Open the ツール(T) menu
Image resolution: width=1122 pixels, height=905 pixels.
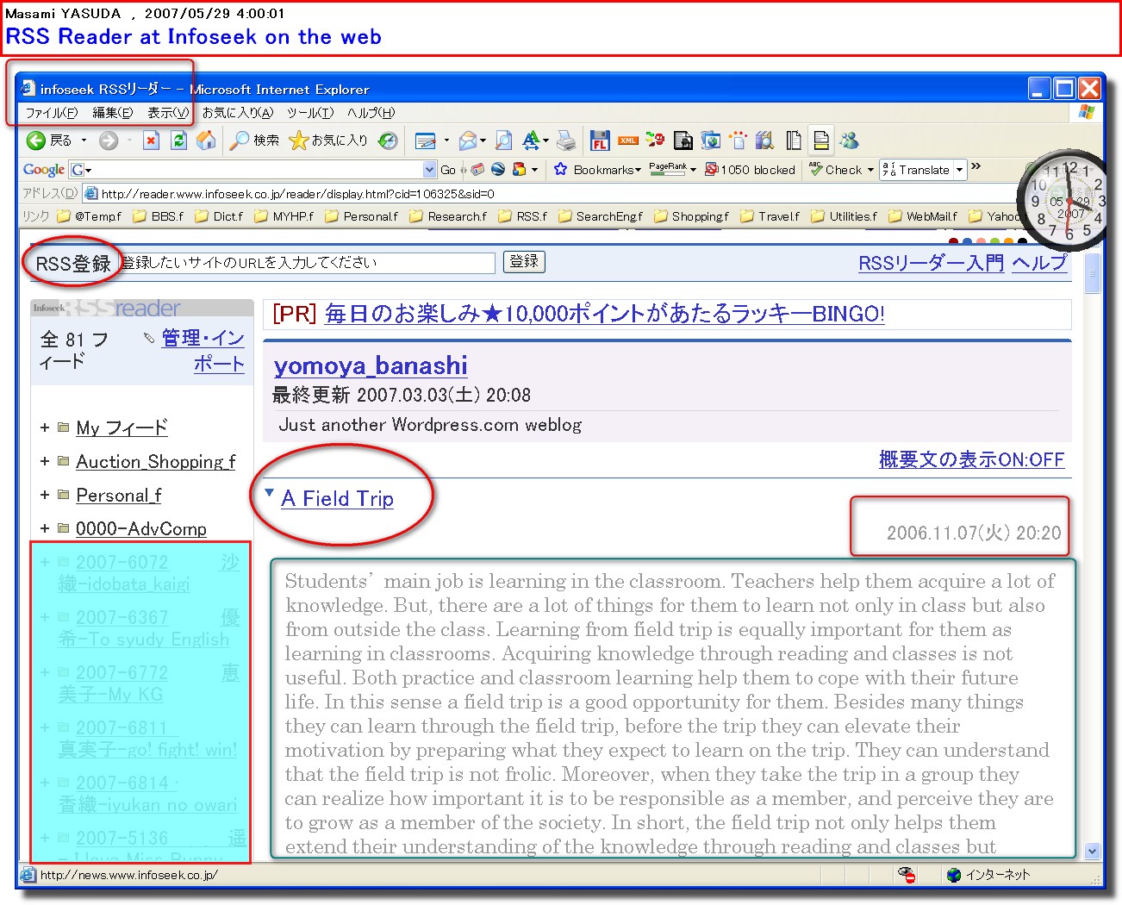tap(310, 113)
